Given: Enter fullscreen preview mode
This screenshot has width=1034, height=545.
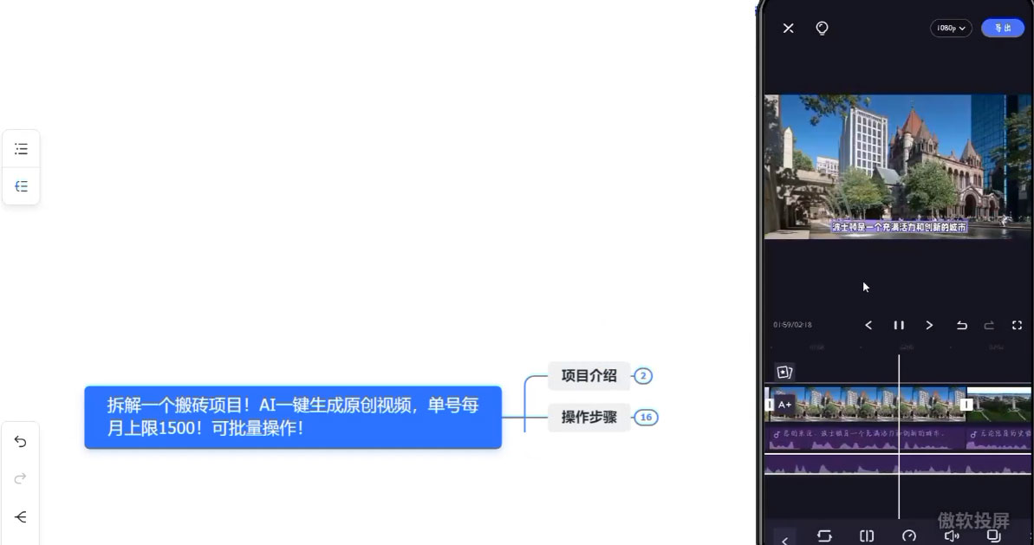Looking at the screenshot, I should coord(1018,325).
